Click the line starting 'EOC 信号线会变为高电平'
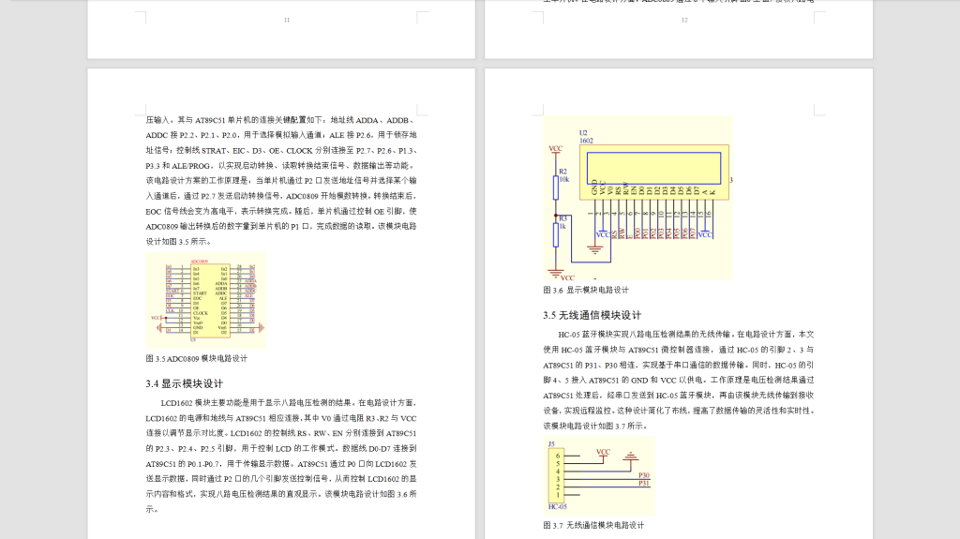Image resolution: width=960 pixels, height=539 pixels. (281, 211)
